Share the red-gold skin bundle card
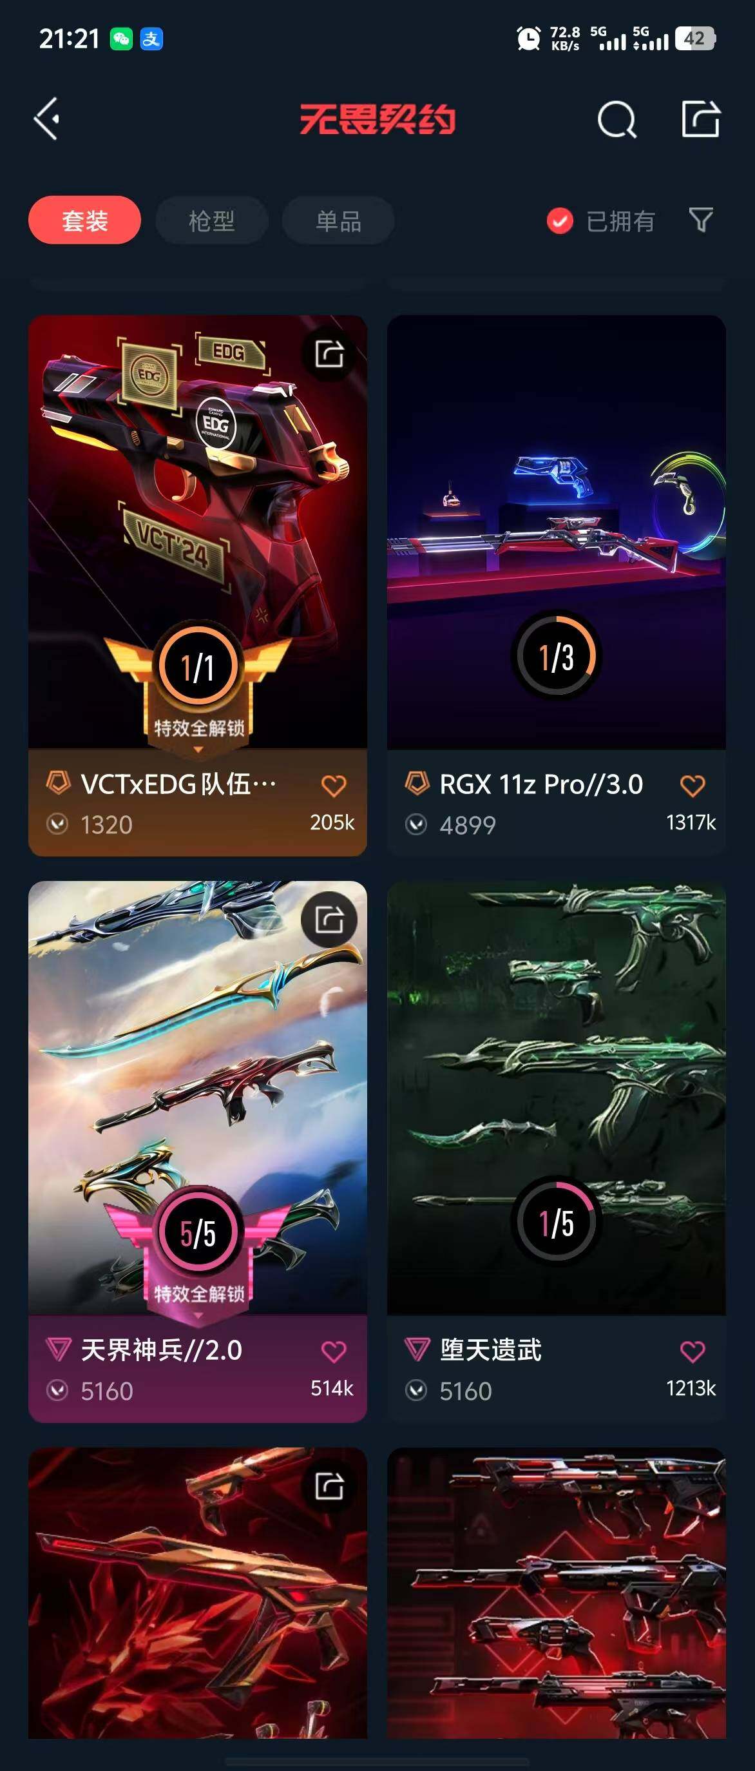The height and width of the screenshot is (1771, 755). pyautogui.click(x=329, y=1486)
